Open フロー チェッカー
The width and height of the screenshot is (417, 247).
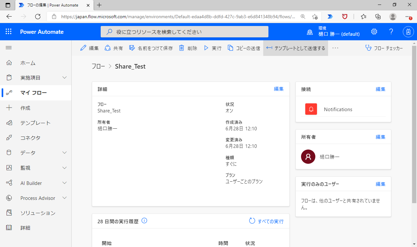tap(384, 48)
